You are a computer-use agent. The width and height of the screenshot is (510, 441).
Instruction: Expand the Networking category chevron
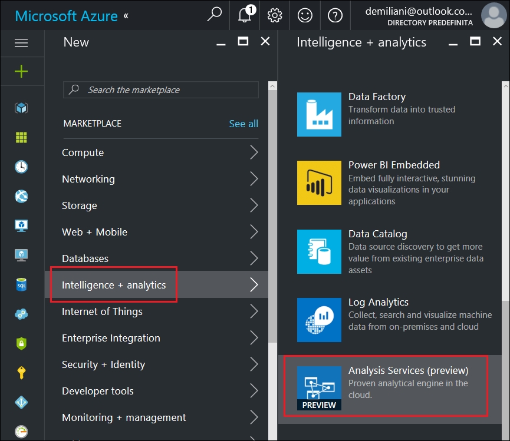click(x=254, y=179)
